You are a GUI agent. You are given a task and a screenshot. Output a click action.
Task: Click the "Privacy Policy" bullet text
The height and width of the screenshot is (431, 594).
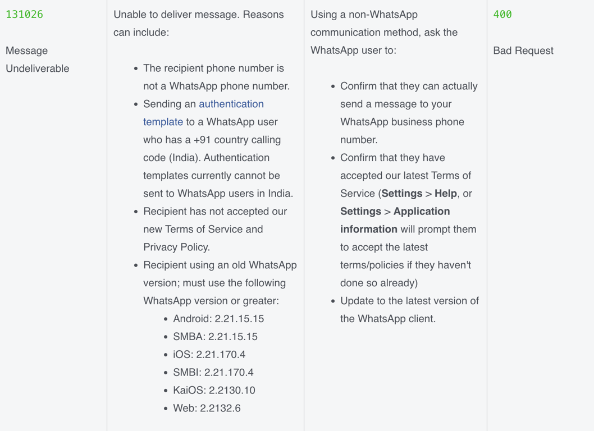click(x=176, y=247)
